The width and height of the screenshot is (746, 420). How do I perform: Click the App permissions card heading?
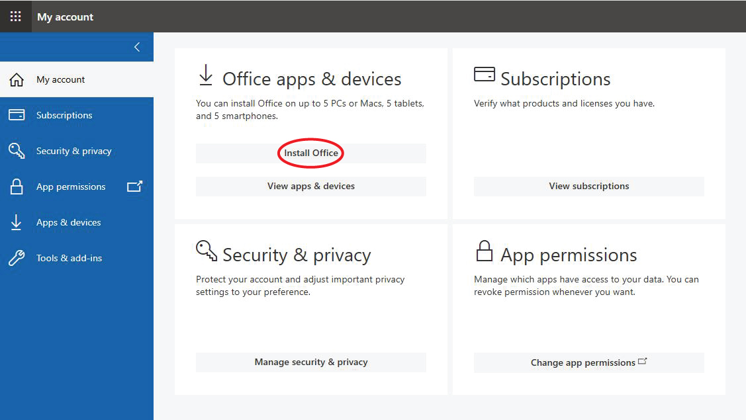[x=569, y=255]
